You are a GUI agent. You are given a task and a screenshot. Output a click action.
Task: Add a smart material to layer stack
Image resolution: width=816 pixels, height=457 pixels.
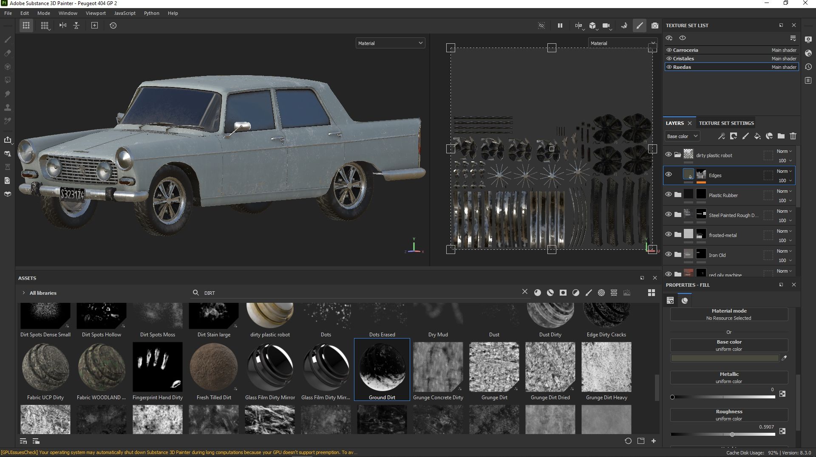point(769,136)
